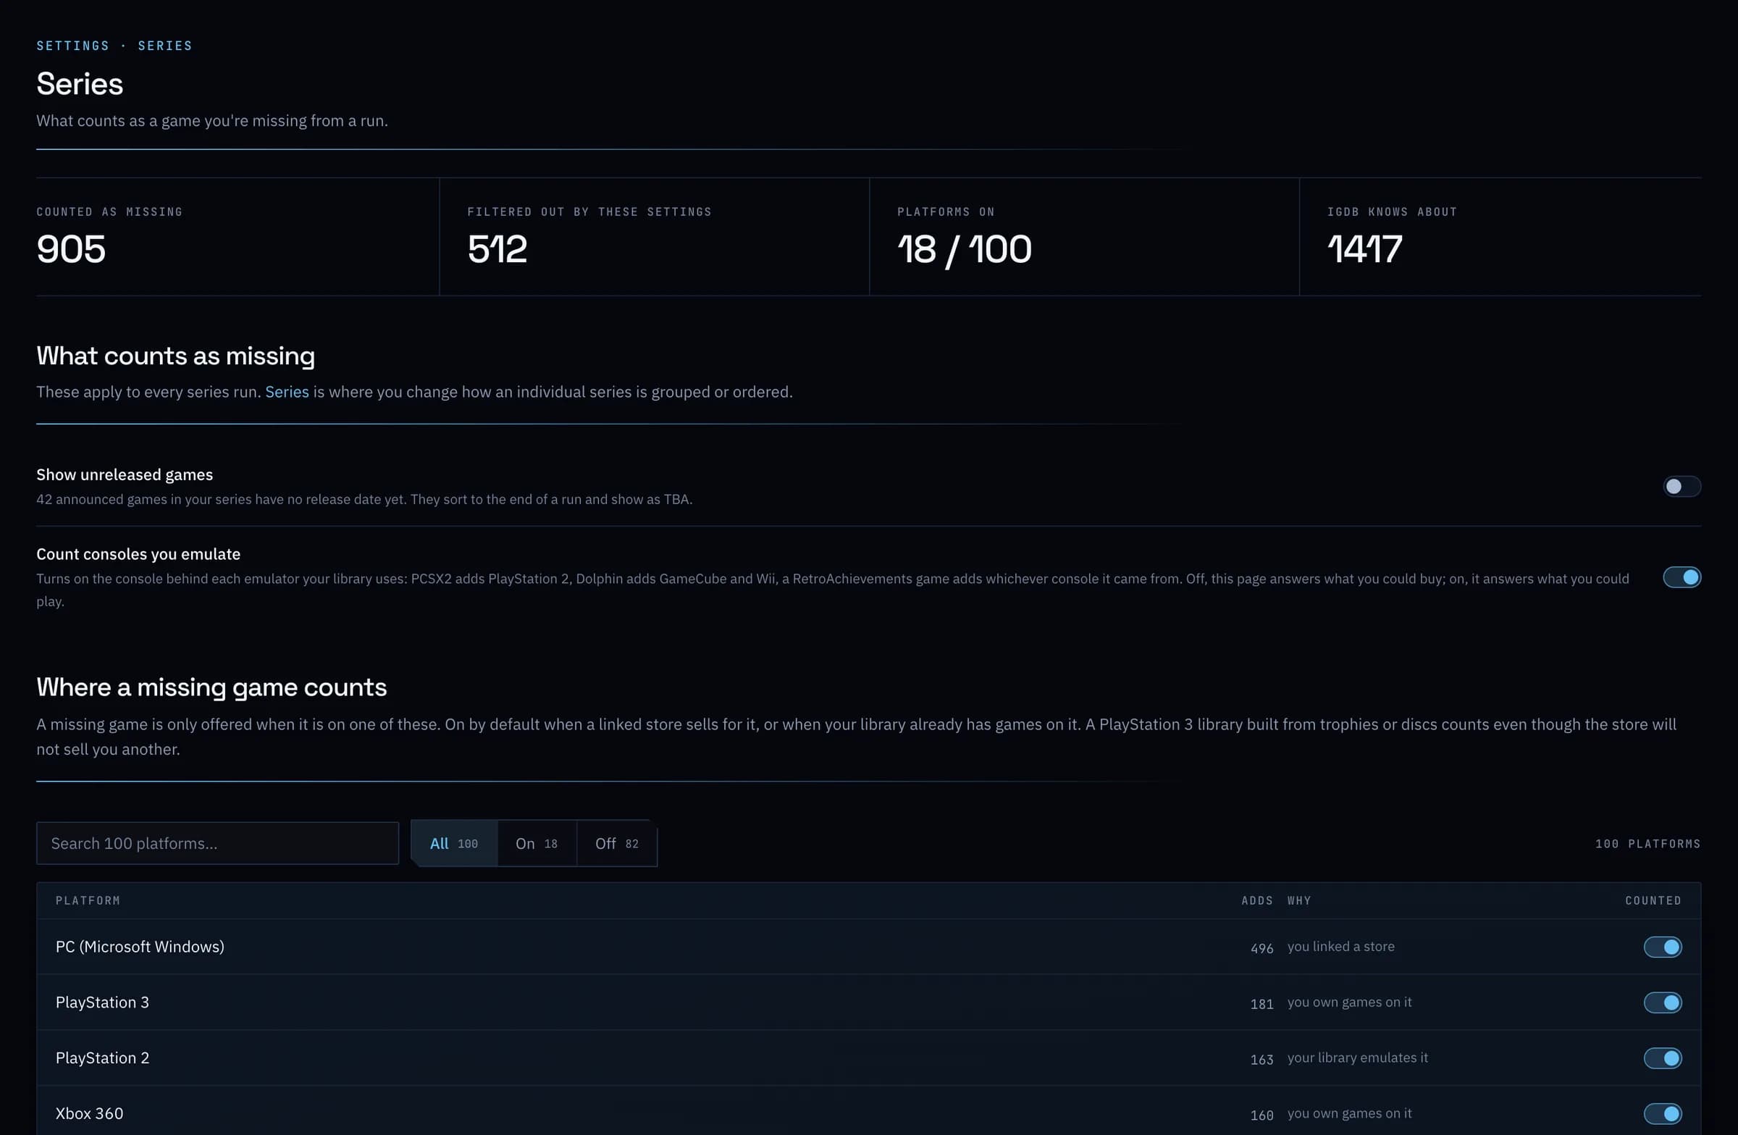Image resolution: width=1738 pixels, height=1135 pixels.
Task: Click the 496 adds value
Action: [1262, 948]
